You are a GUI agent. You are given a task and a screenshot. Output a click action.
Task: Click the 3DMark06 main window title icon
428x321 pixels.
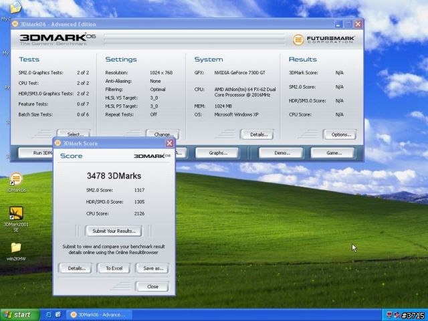15,24
